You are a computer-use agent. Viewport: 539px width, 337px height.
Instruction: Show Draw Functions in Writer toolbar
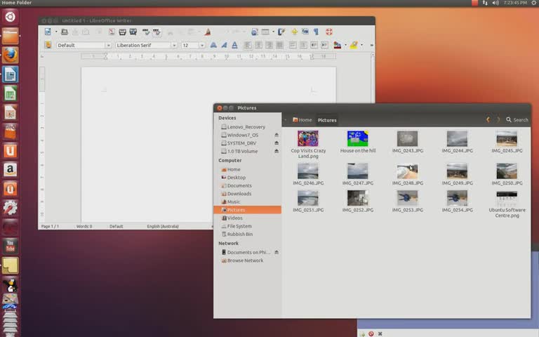pos(282,32)
